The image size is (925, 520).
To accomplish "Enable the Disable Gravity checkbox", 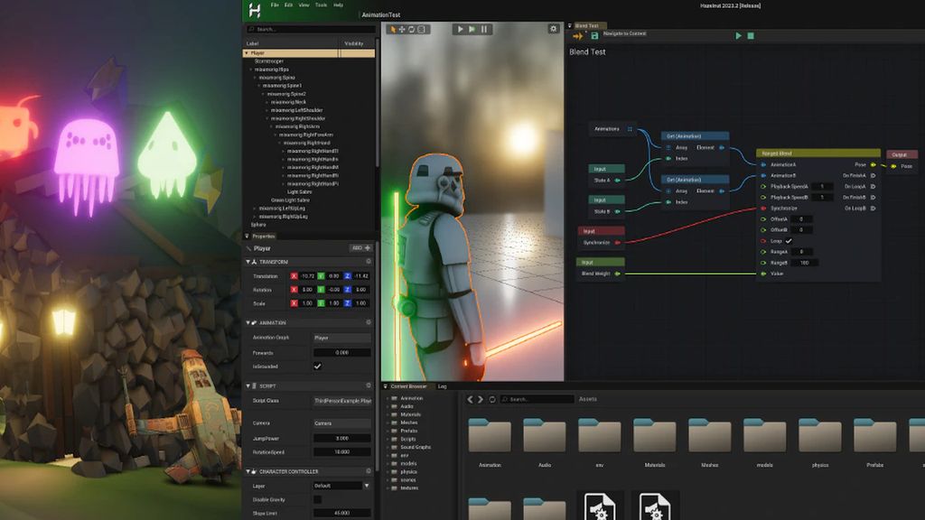I will 317,499.
